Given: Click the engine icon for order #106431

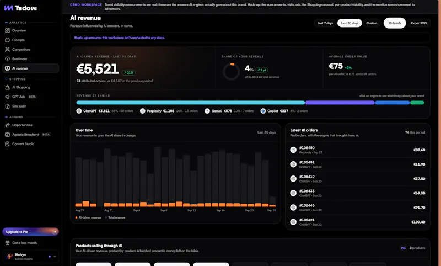Looking at the screenshot, I should [293, 164].
